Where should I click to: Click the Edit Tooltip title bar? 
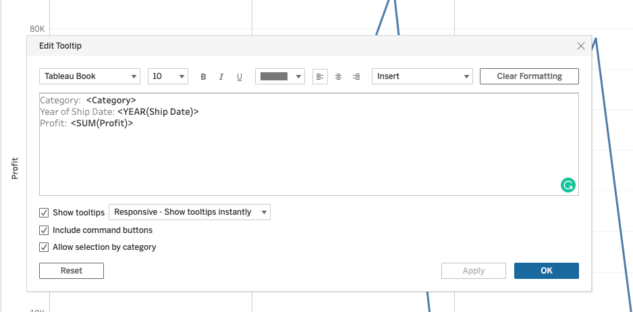[x=309, y=46]
